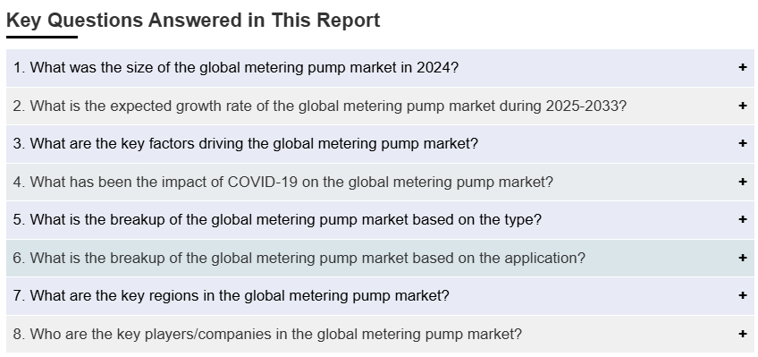The image size is (758, 357).
Task: Click blank space in the key players row
Action: 628,334
